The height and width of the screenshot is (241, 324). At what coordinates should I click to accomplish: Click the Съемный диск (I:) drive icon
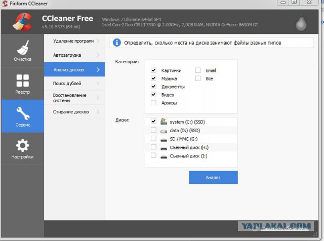tap(164, 157)
